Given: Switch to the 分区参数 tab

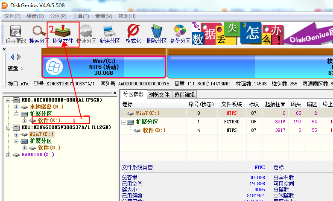Looking at the screenshot, I should tap(134, 94).
